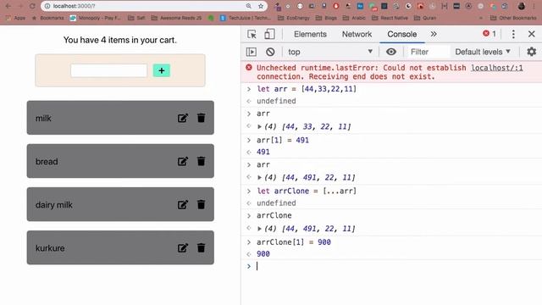Clear the console
This screenshot has width=542, height=305.
270,52
